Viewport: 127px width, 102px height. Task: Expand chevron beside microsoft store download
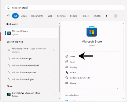coord(54,65)
